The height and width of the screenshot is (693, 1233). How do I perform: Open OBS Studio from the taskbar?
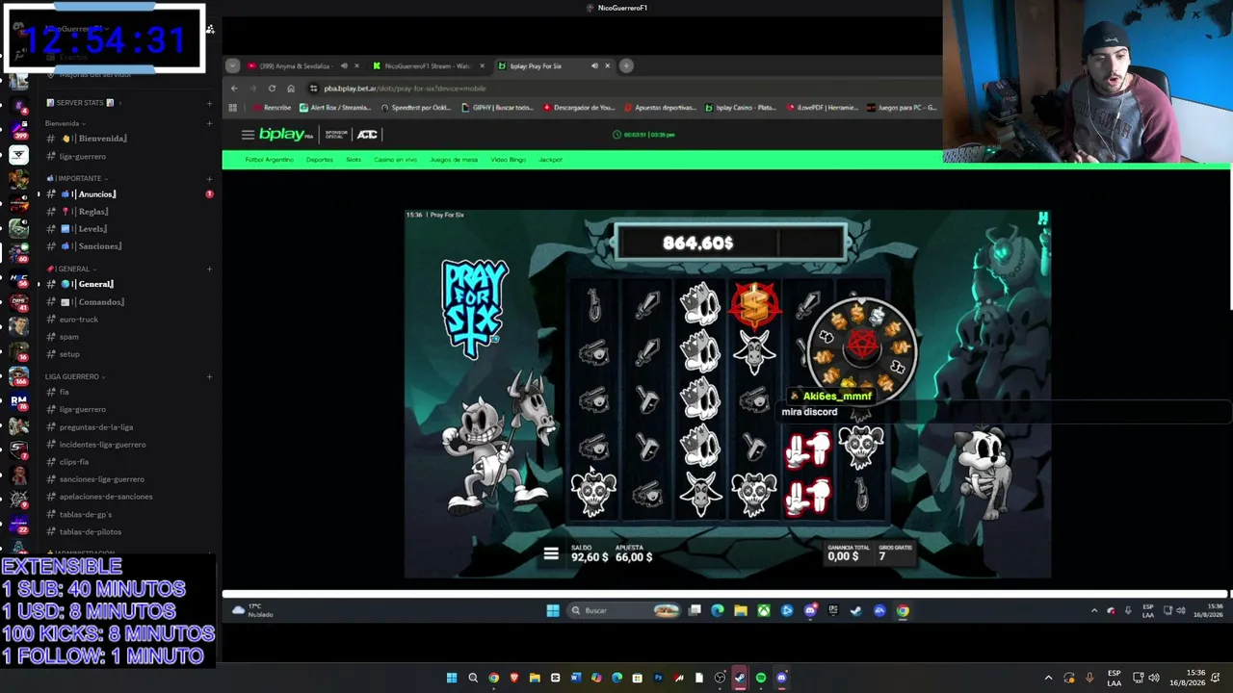[x=720, y=678]
